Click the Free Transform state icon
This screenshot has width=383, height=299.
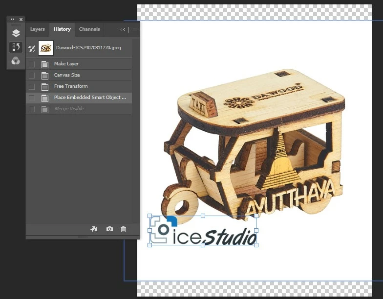[x=45, y=87]
